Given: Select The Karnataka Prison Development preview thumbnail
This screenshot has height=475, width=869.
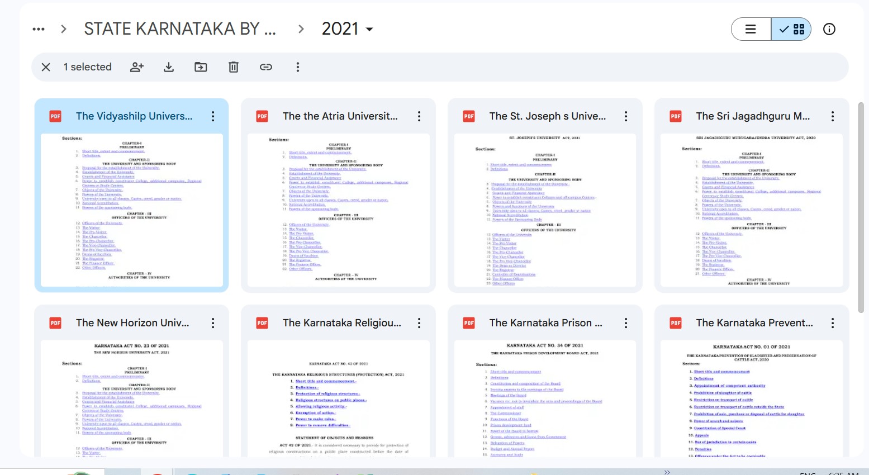Looking at the screenshot, I should click(x=545, y=398).
